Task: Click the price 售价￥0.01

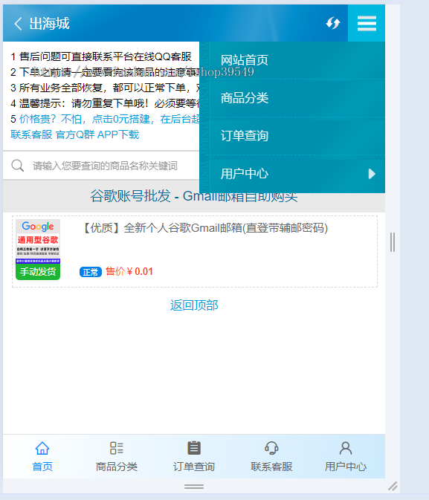Action: (129, 272)
